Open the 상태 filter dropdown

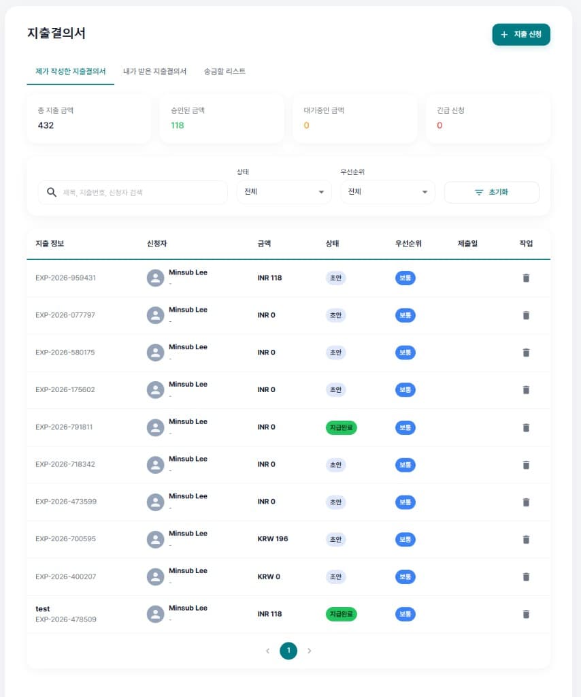coord(284,191)
